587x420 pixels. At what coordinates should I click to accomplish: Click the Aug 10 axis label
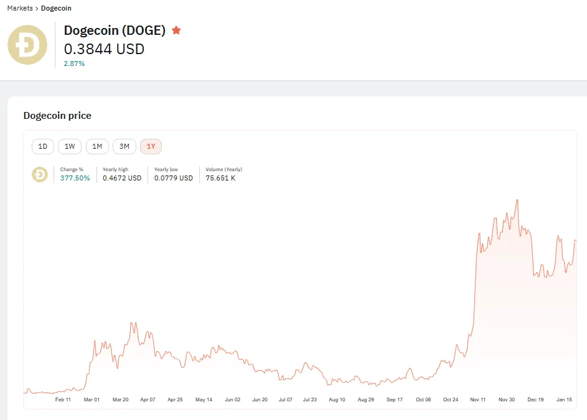tap(337, 400)
